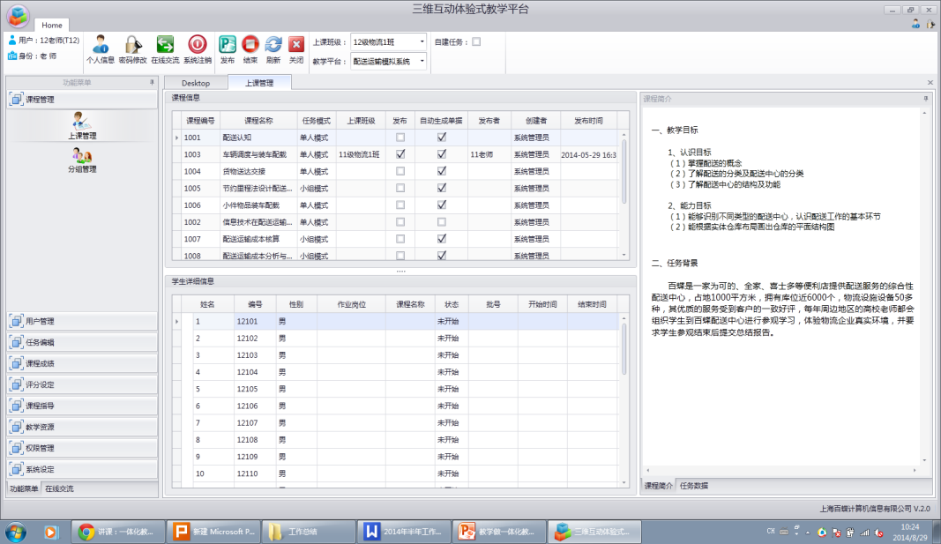941x544 pixels.
Task: Open 系统设定 system settings section
Action: (x=81, y=469)
